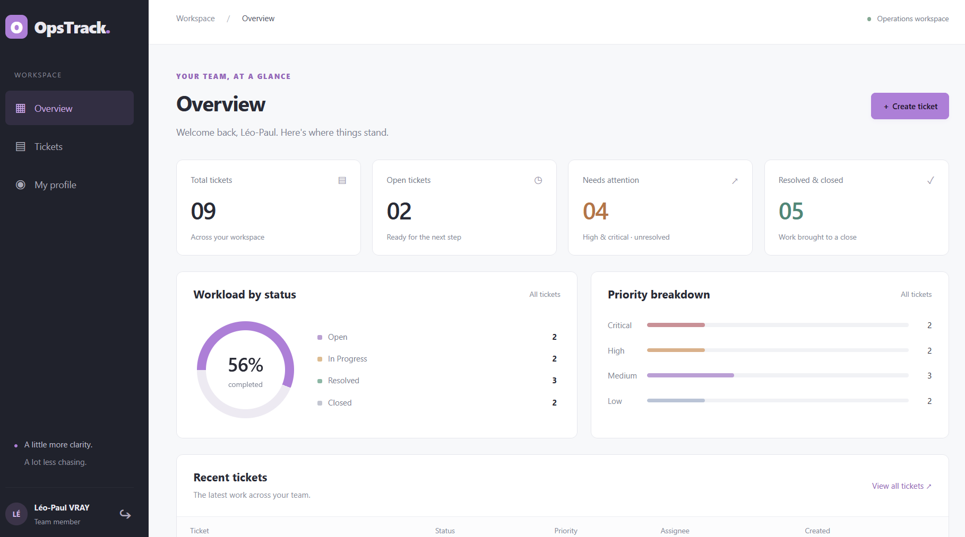965x537 pixels.
Task: Open the My profile sidebar menu item
Action: (70, 185)
